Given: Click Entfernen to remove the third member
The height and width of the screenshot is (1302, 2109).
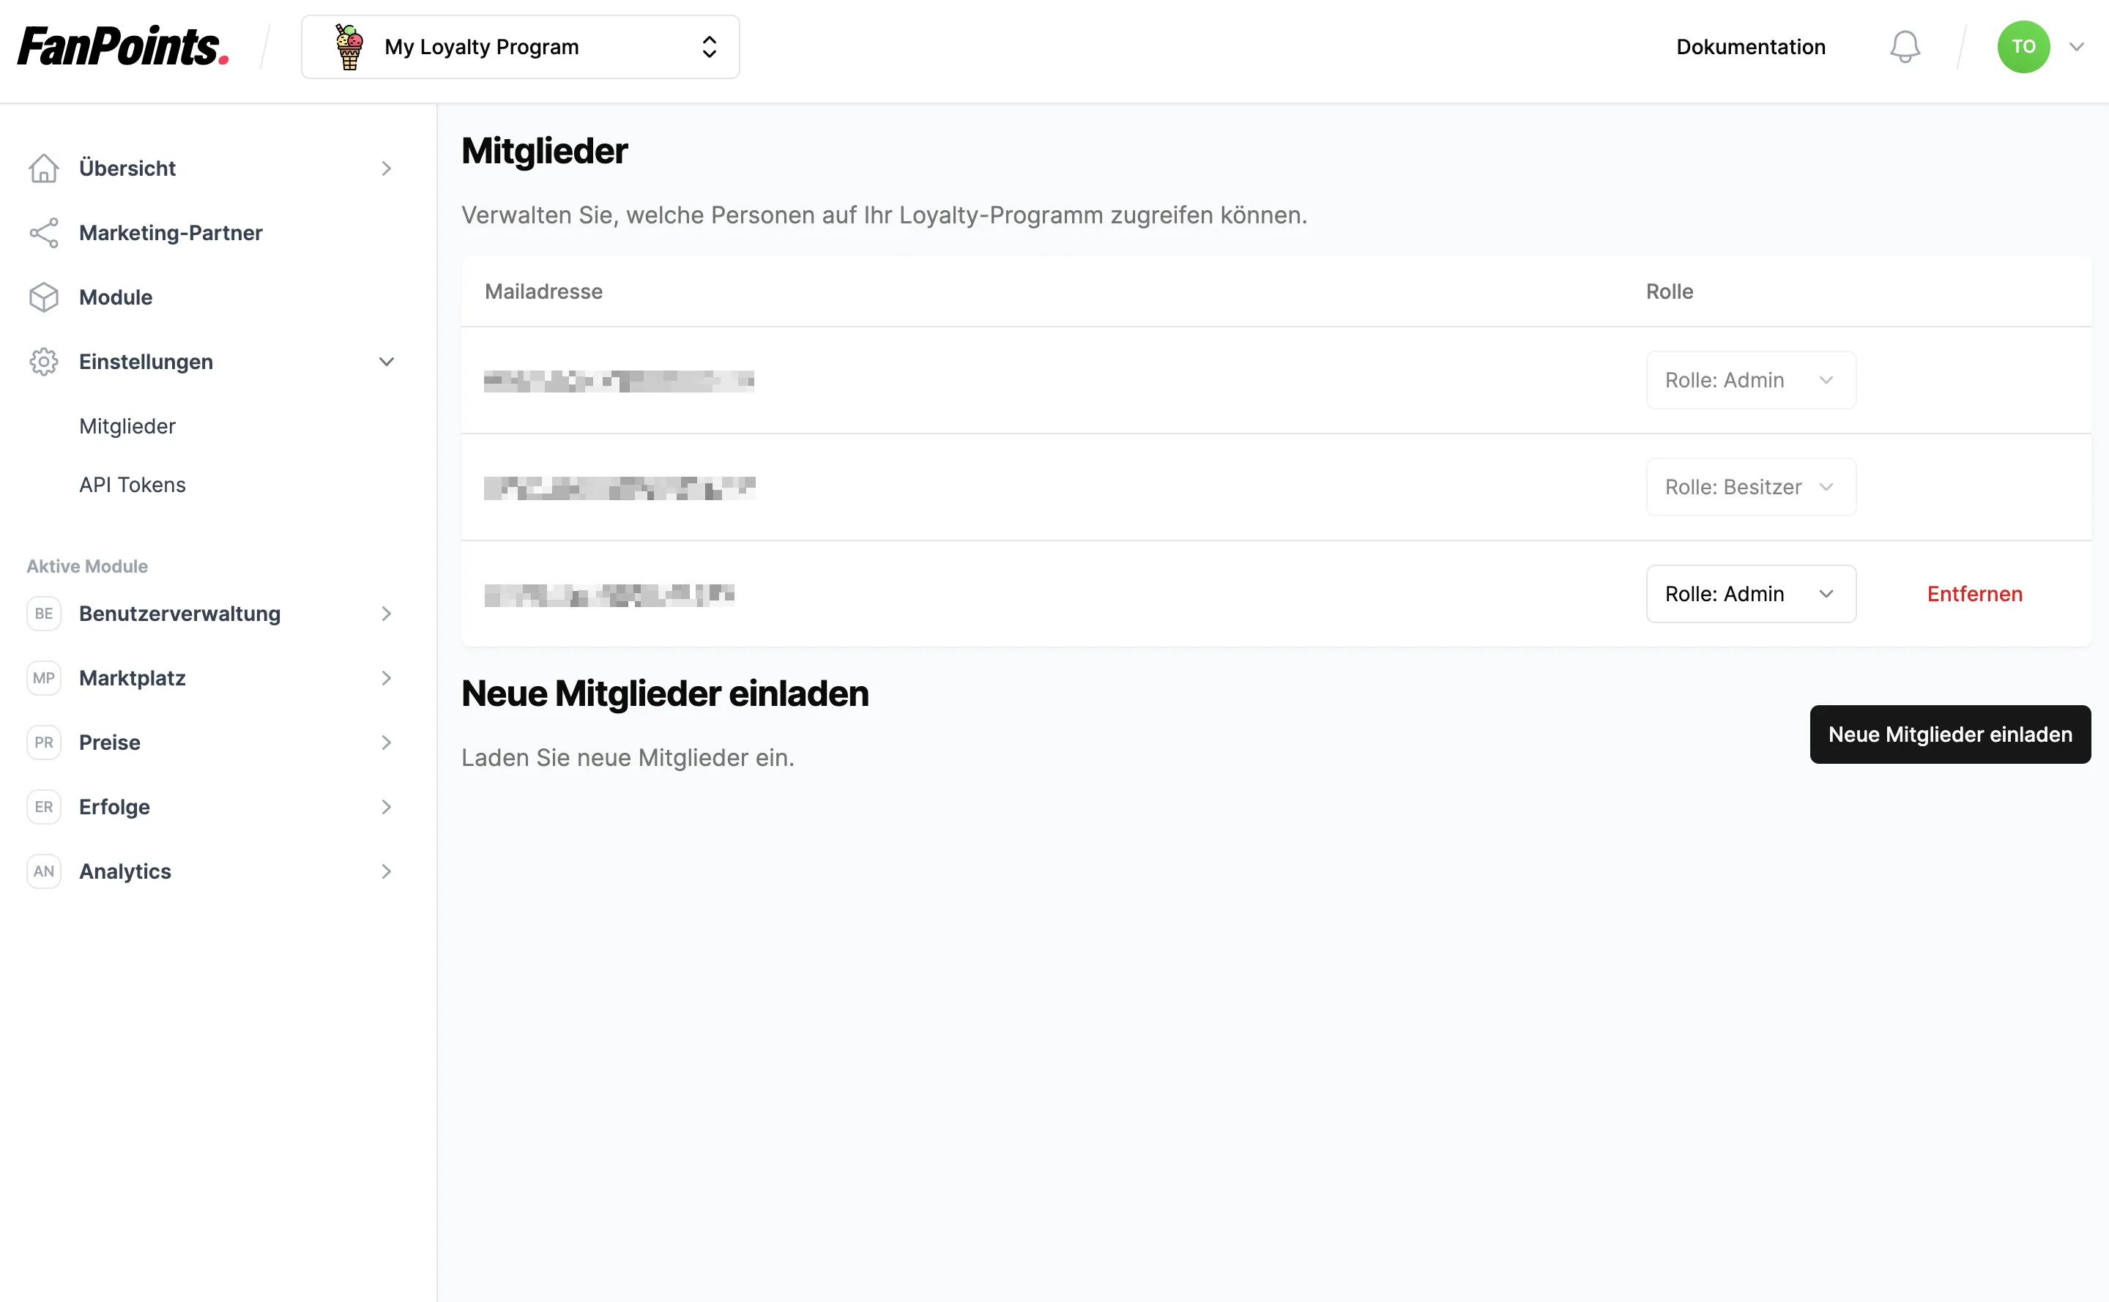Looking at the screenshot, I should 1975,594.
